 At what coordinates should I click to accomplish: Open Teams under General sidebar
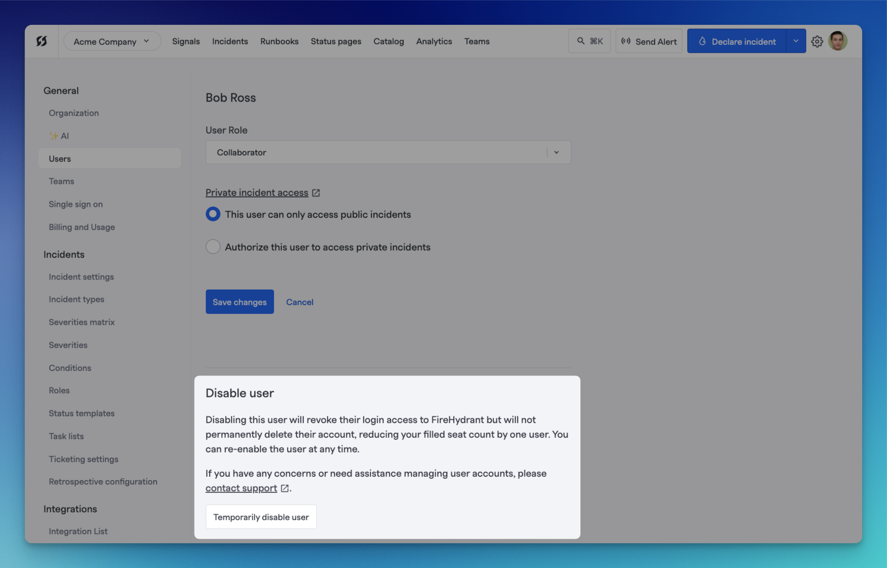pyautogui.click(x=61, y=181)
